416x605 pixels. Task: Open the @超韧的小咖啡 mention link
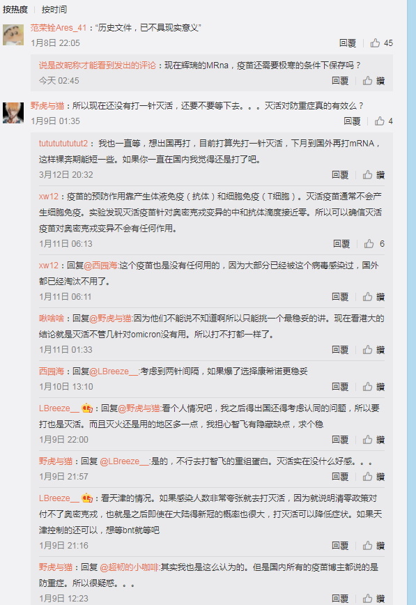click(x=130, y=567)
